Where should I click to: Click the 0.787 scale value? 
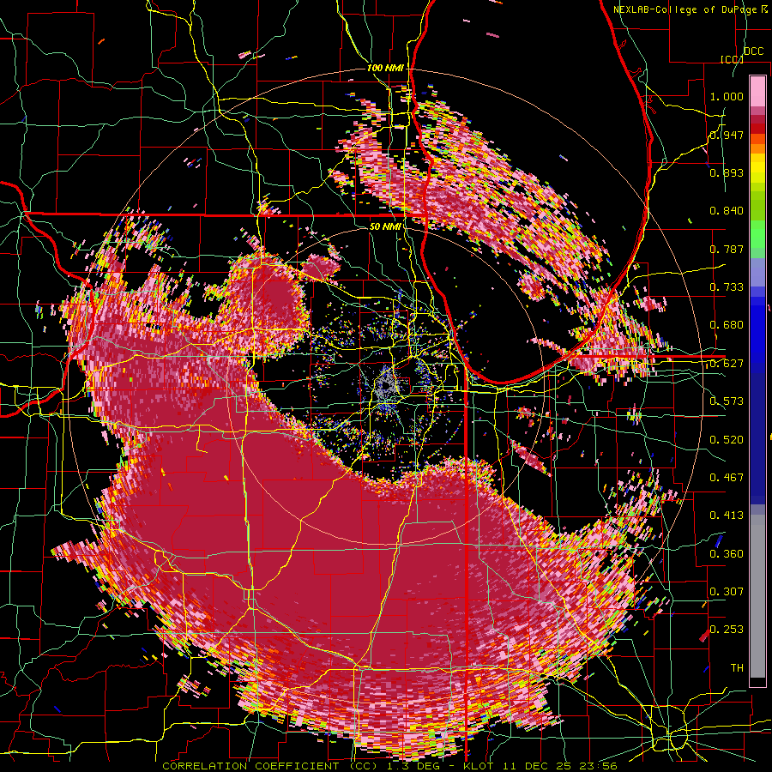pyautogui.click(x=727, y=249)
